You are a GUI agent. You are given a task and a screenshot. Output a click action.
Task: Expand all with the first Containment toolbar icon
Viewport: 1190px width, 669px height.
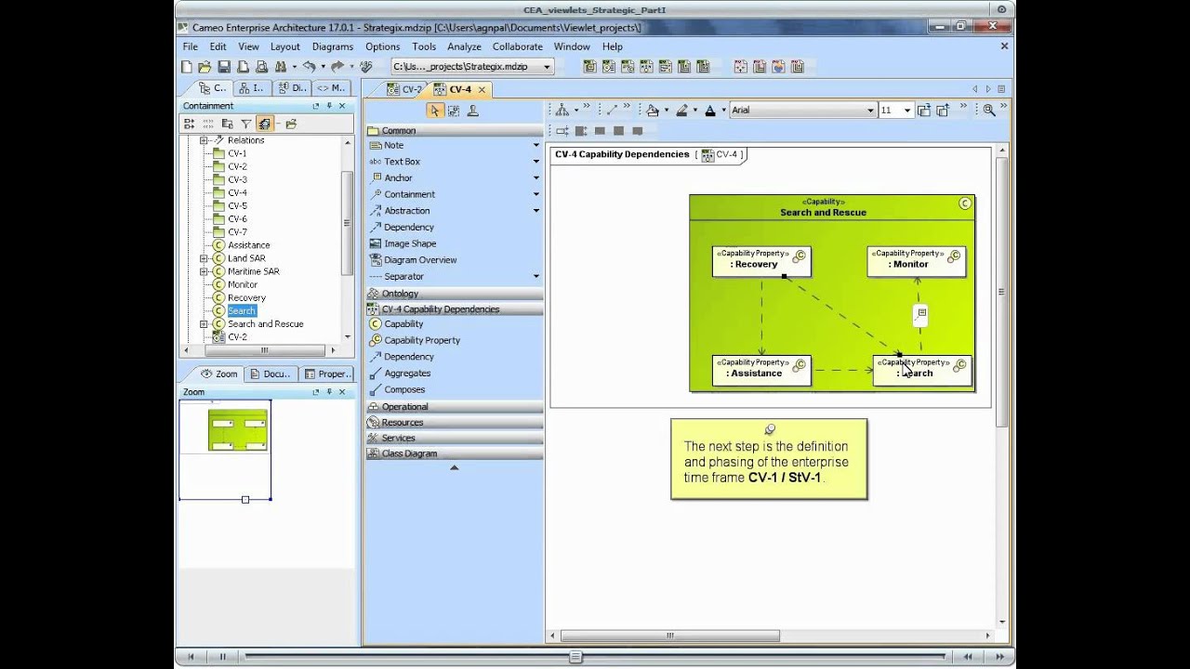(x=190, y=124)
